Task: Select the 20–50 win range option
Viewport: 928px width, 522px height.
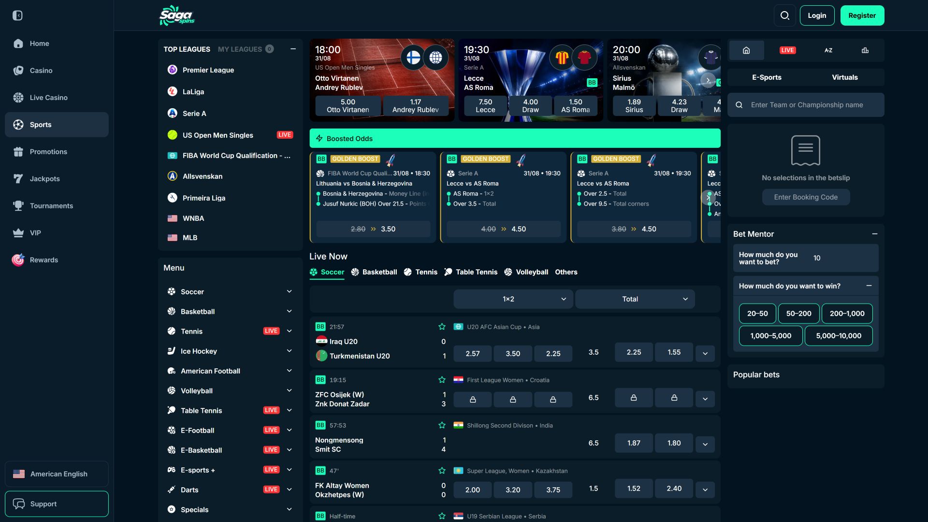Action: pos(757,314)
